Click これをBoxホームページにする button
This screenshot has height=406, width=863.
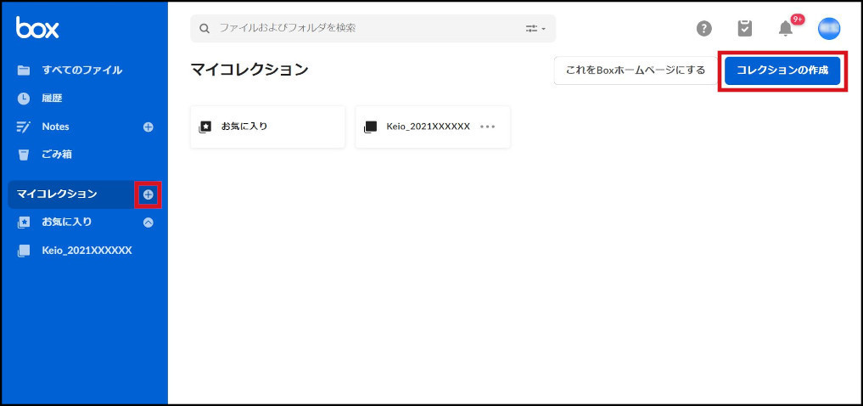coord(635,70)
